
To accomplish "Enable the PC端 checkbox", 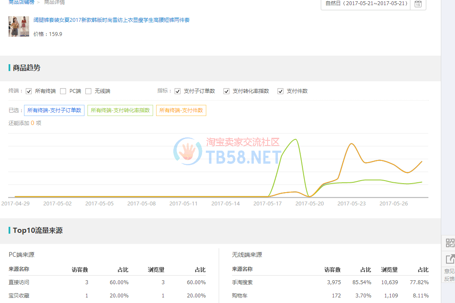I will 63,91.
